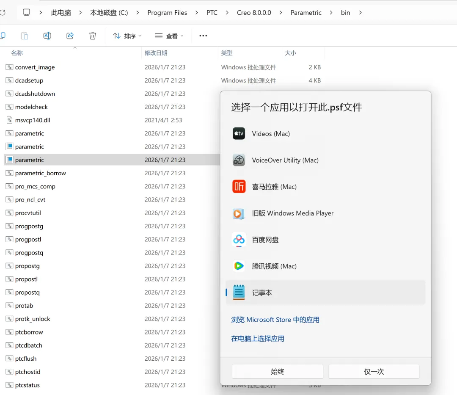
Task: Expand chevron after PTC breadcrumb
Action: (x=227, y=13)
